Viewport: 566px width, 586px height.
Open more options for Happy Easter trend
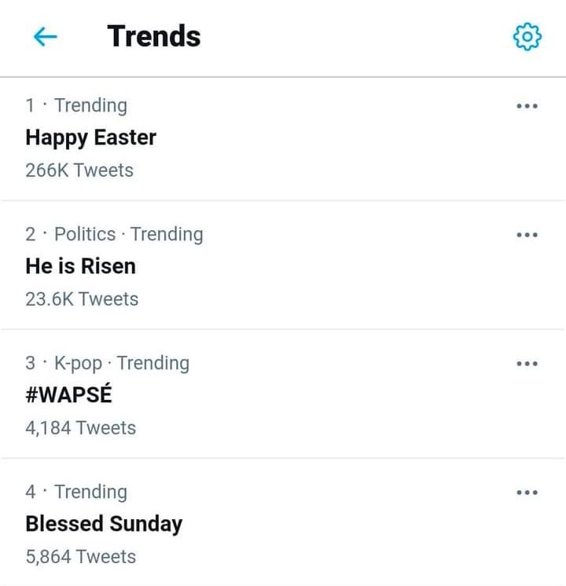coord(527,106)
